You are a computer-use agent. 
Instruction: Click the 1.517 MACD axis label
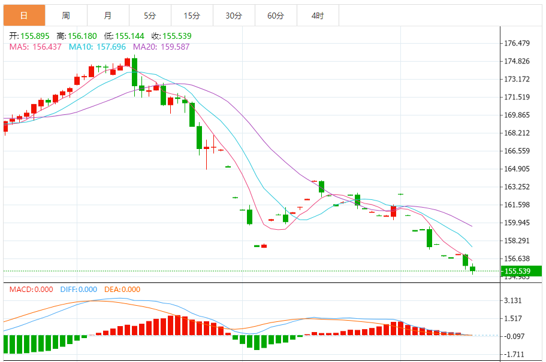pyautogui.click(x=513, y=318)
